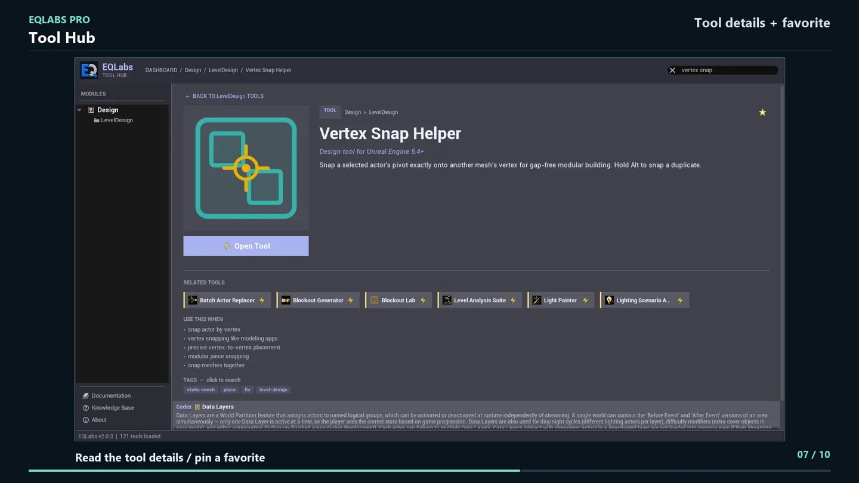
Task: Open Design in the top breadcrumb
Action: 193,70
